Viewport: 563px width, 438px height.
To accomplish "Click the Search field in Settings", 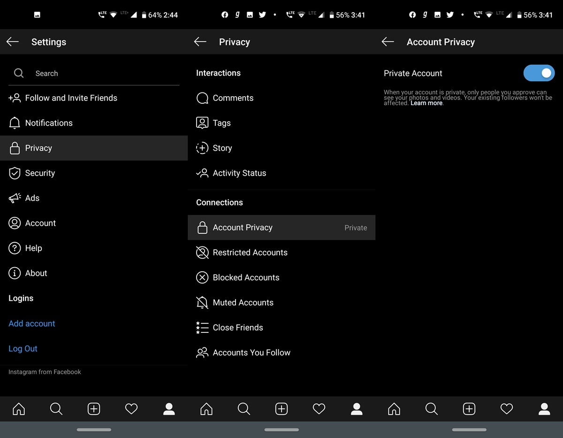I will pyautogui.click(x=94, y=73).
